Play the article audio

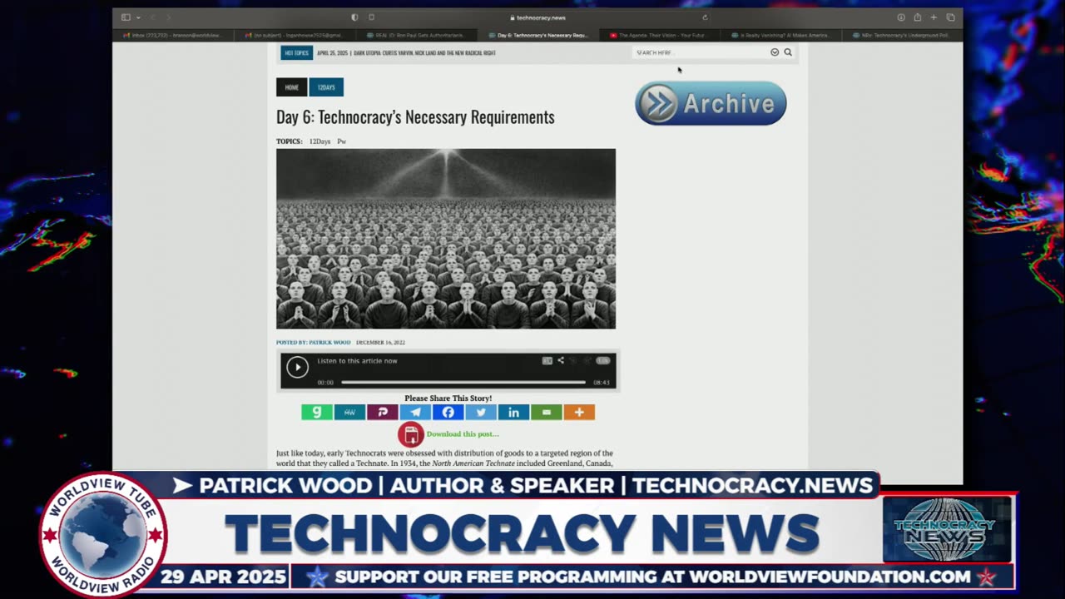(x=297, y=367)
